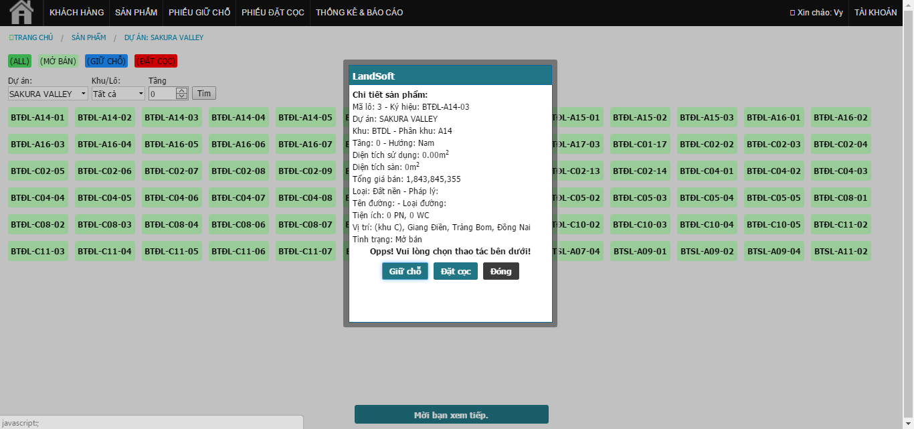Choose product tile BTĐL-C04-01
The width and height of the screenshot is (914, 429).
(x=707, y=171)
